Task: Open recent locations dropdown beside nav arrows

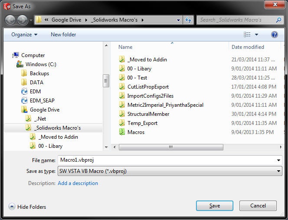Action: click(31, 20)
